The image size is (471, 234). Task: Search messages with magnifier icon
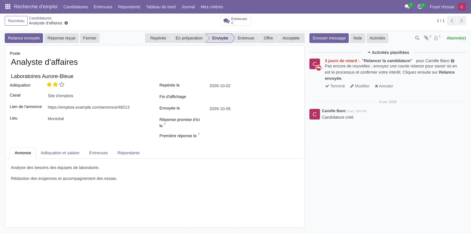(417, 38)
